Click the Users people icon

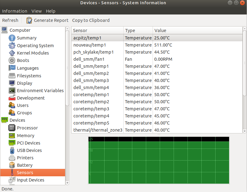pos(12,105)
